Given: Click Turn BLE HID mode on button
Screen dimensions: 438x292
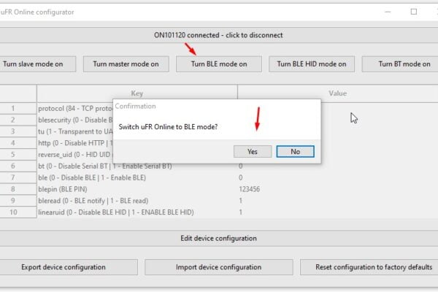Looking at the screenshot, I should [312, 64].
